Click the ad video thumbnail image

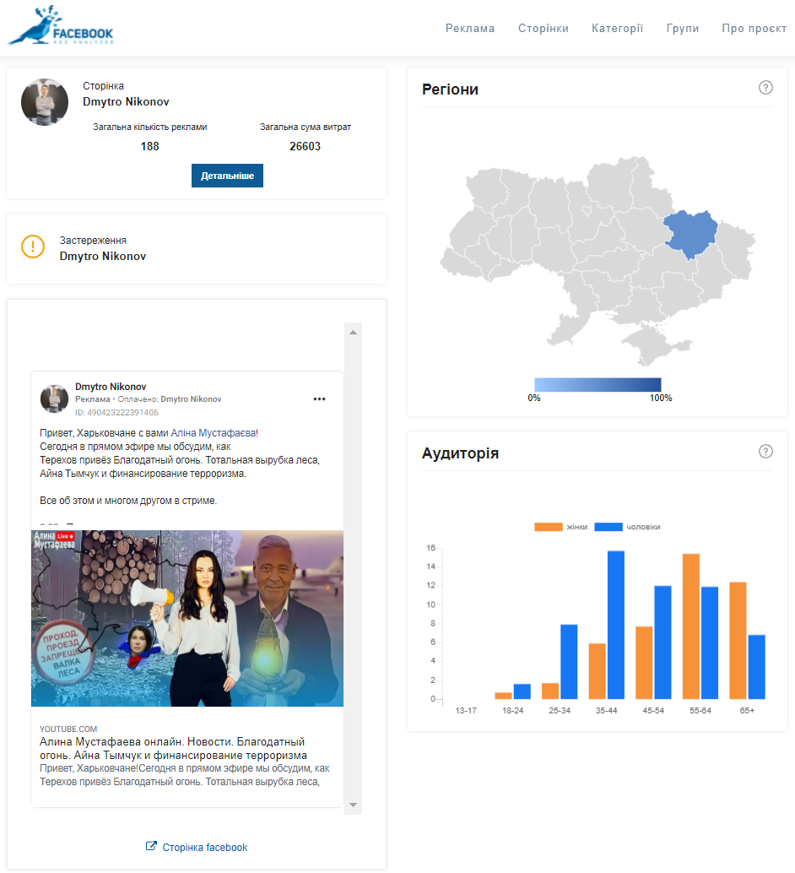click(187, 617)
